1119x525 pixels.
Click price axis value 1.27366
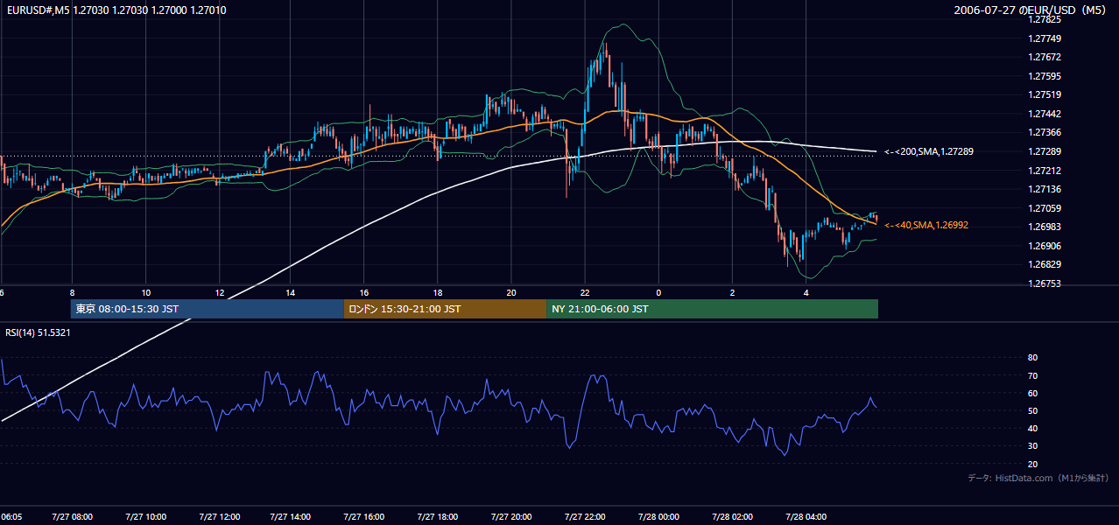coord(1044,132)
